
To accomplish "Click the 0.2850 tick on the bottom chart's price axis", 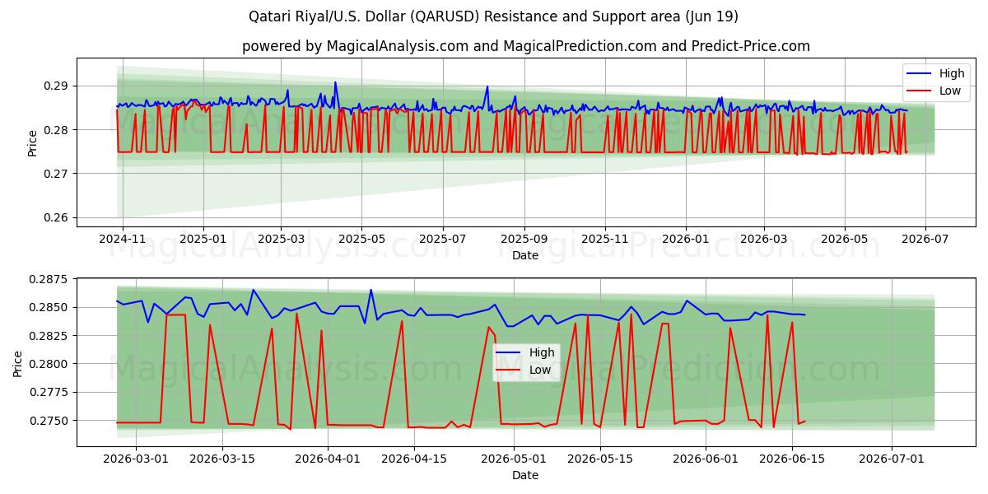I will [x=51, y=308].
